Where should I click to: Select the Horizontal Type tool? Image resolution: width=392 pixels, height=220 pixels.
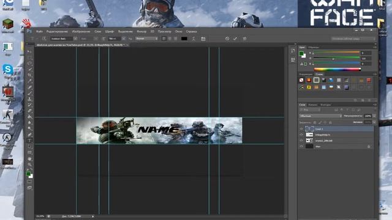(29, 141)
